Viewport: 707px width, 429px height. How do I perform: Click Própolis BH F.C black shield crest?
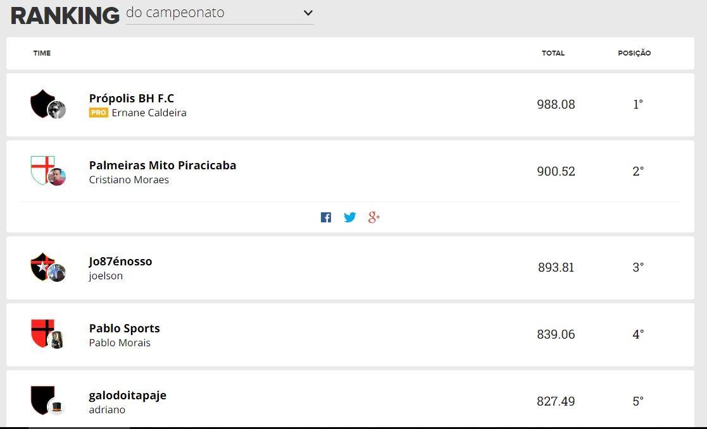coord(42,104)
